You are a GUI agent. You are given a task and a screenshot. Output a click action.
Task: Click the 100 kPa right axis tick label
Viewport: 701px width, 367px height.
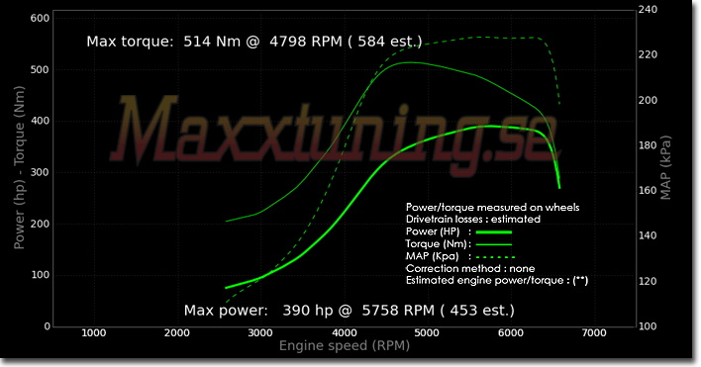point(648,325)
